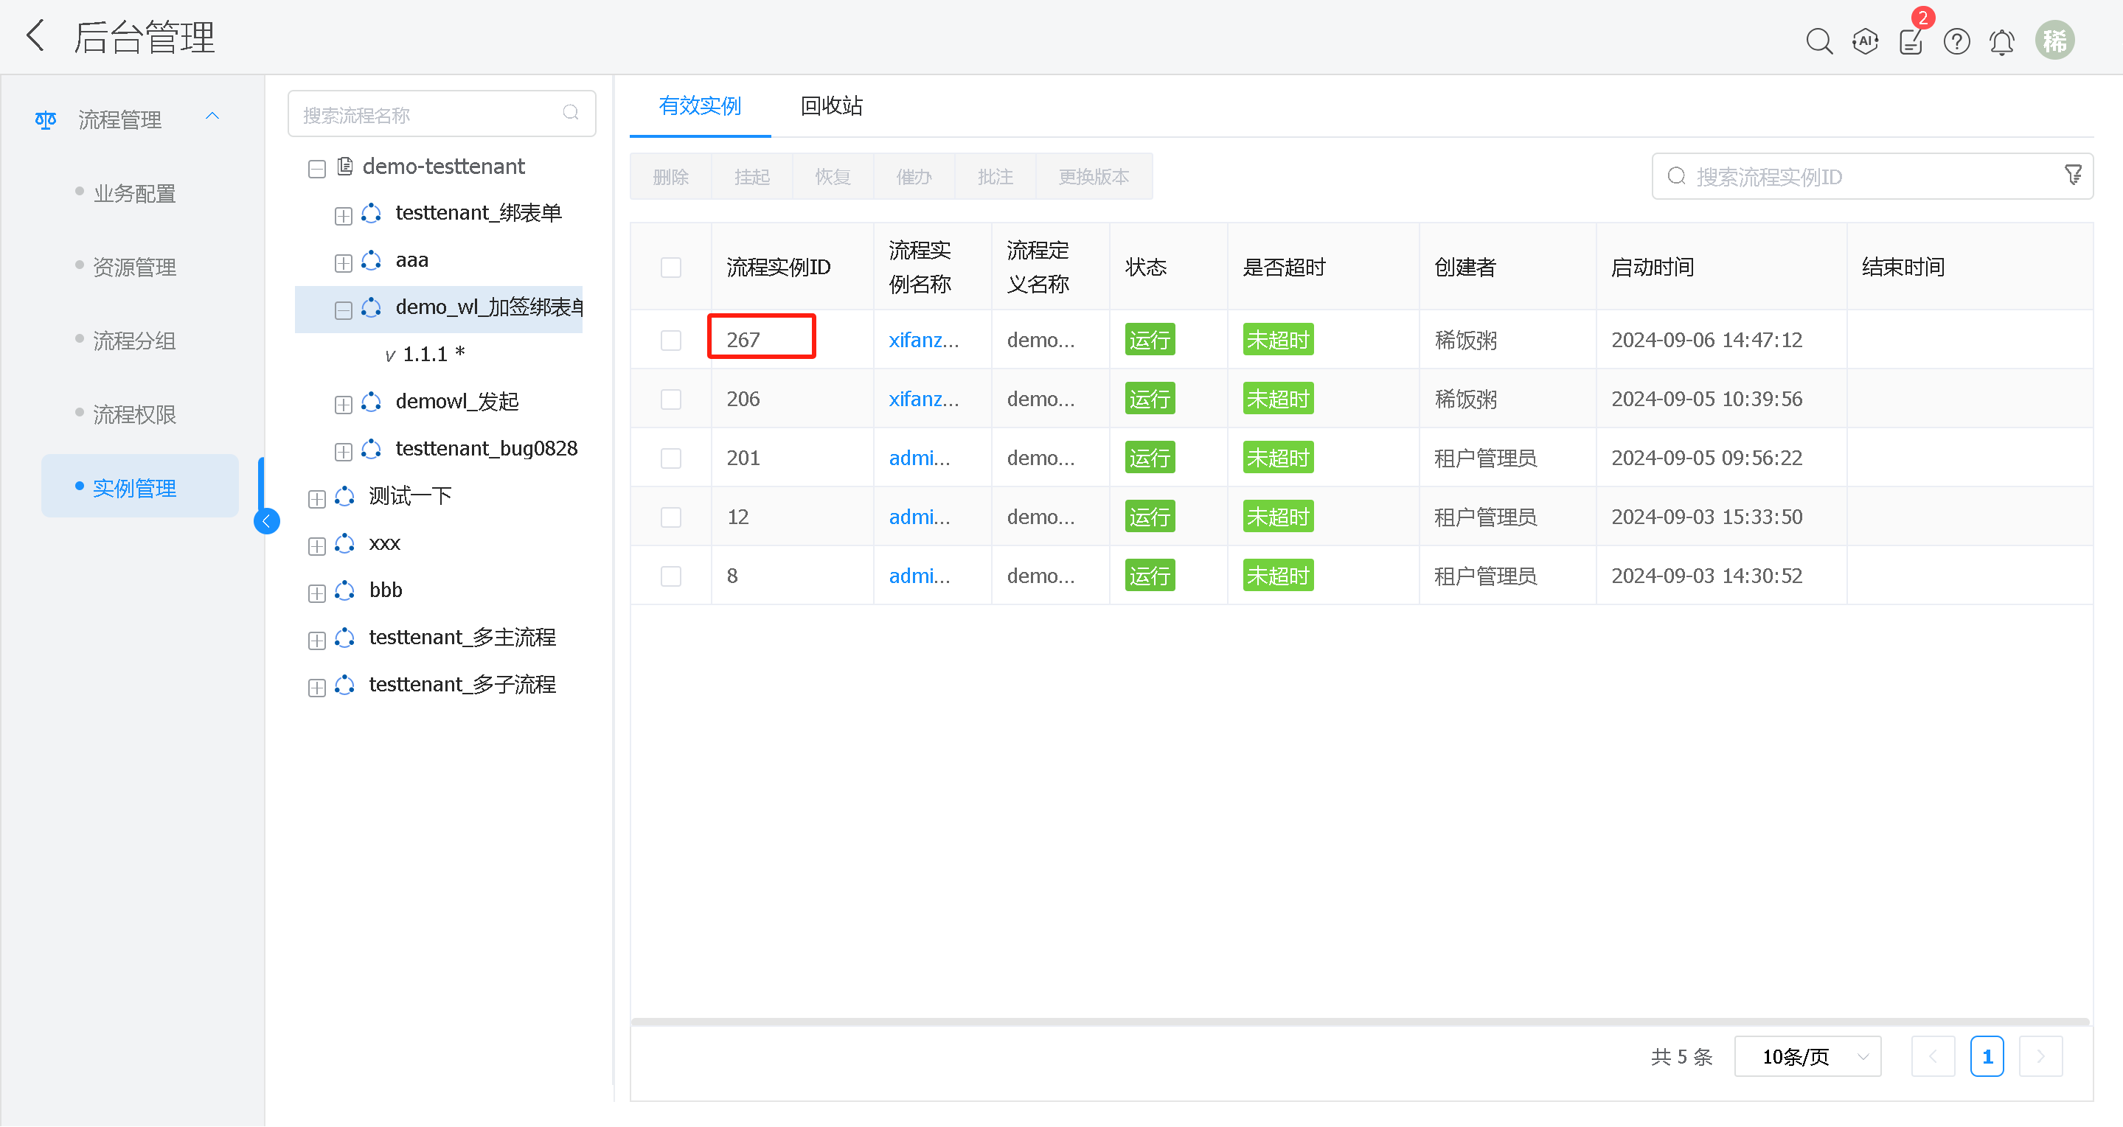Expand the testtenant_绑表单 tree node
The height and width of the screenshot is (1127, 2123).
[x=344, y=215]
